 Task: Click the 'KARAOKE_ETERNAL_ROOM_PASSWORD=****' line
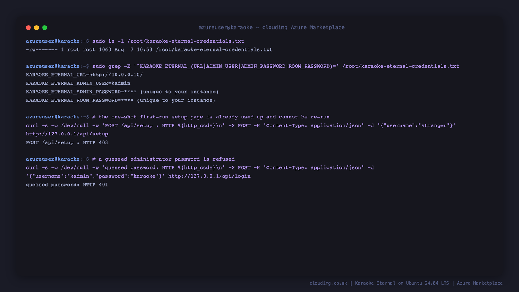[x=121, y=100]
